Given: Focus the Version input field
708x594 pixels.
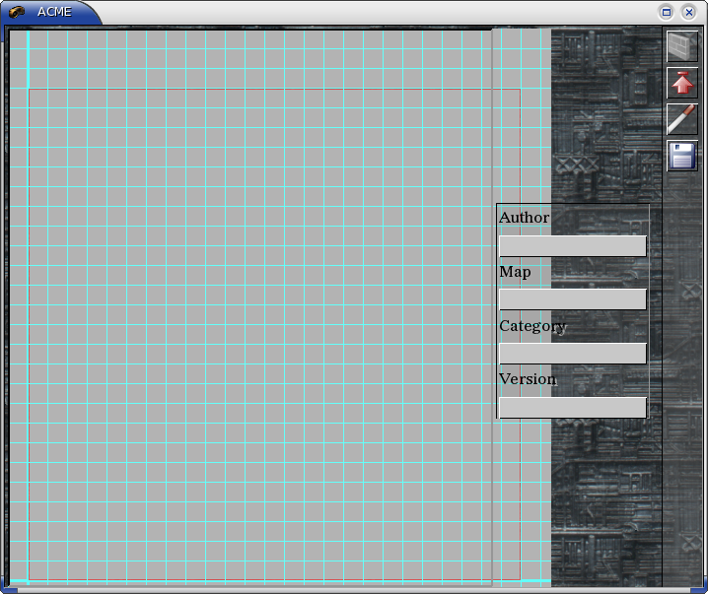Looking at the screenshot, I should click(573, 407).
